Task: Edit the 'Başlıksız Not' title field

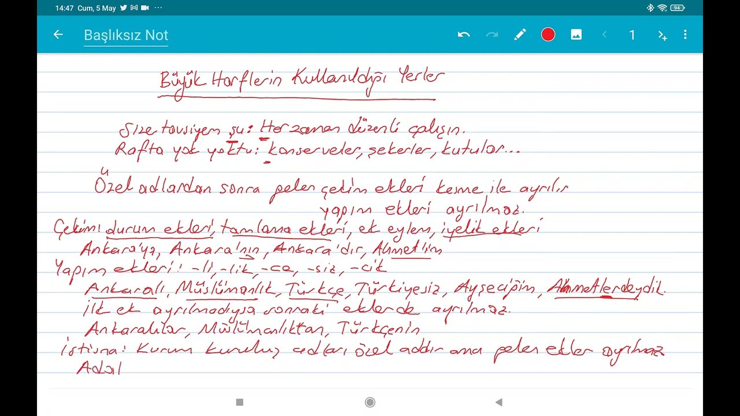Action: coord(126,35)
